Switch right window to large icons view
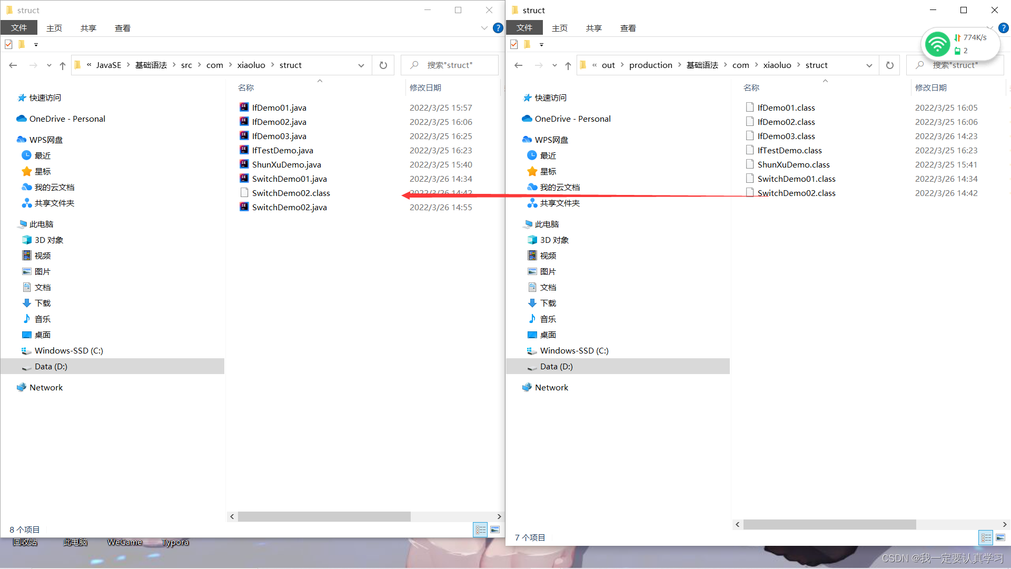 click(x=1000, y=537)
